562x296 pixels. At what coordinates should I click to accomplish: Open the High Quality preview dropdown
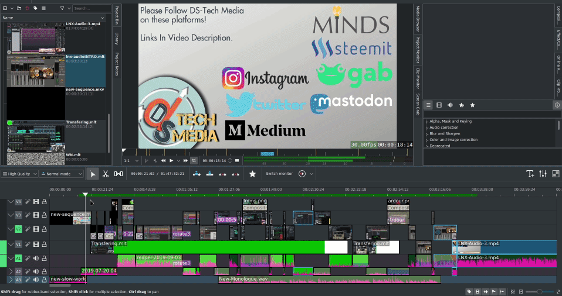19,174
